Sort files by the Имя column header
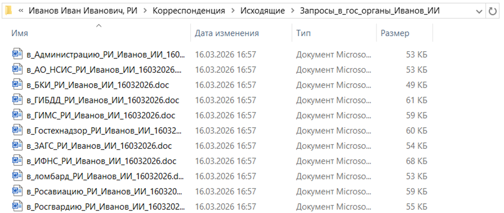This screenshot has height=213, width=504. pos(20,34)
